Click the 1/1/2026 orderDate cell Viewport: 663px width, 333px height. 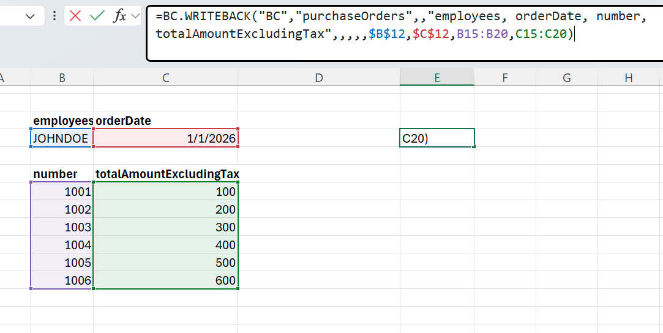coord(165,138)
